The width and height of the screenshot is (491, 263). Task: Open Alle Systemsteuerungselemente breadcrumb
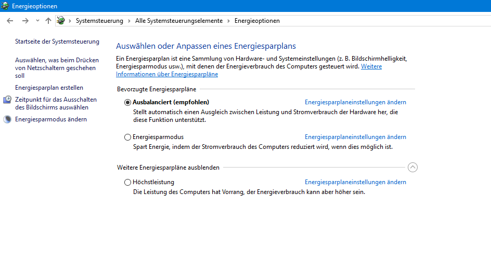coord(179,21)
